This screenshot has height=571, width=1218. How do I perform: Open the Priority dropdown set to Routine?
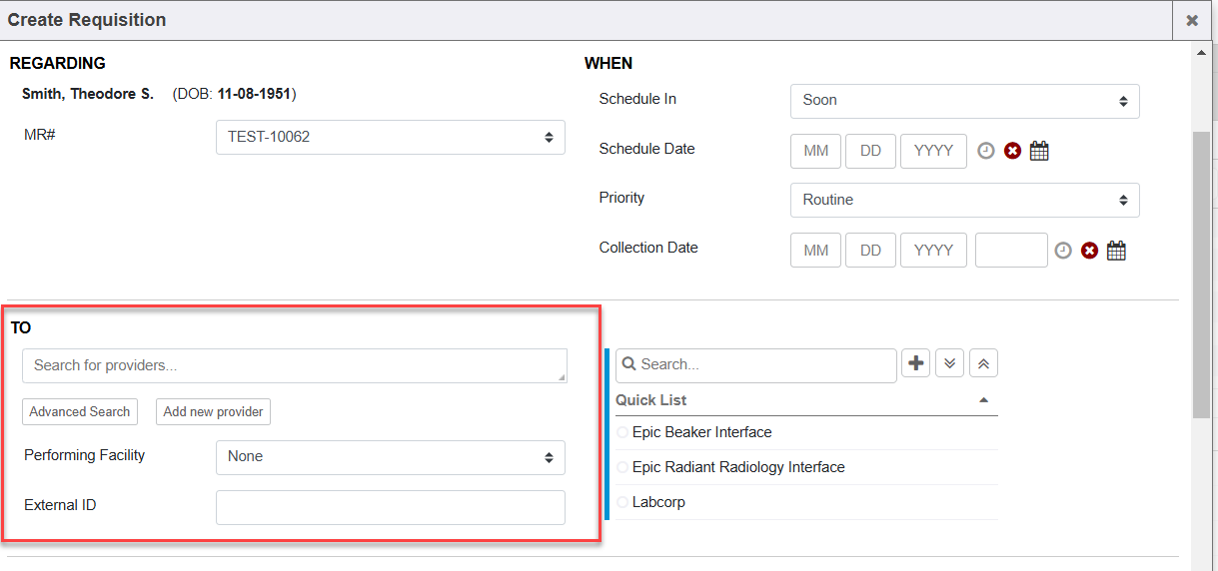[x=964, y=201]
